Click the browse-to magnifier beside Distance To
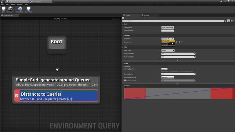 pyautogui.click(x=177, y=42)
